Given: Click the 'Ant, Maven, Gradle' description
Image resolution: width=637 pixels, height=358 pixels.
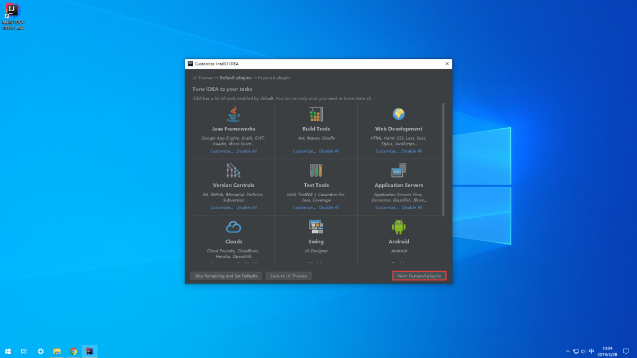Looking at the screenshot, I should pos(316,138).
